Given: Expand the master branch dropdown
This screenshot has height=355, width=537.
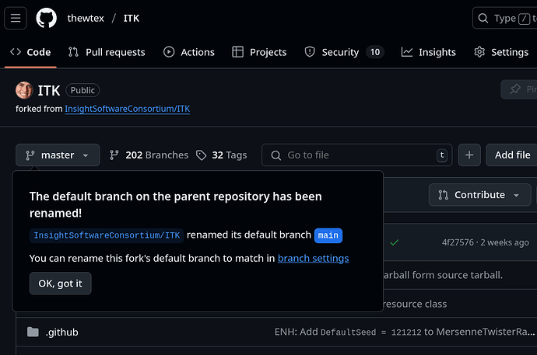Looking at the screenshot, I should (58, 155).
